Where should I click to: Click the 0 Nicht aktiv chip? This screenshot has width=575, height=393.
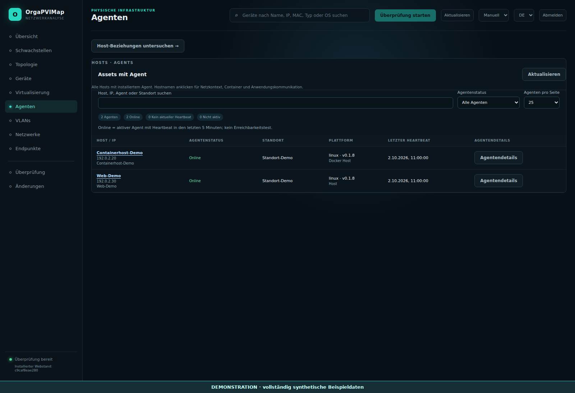210,117
